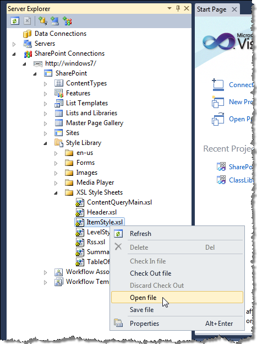The height and width of the screenshot is (344, 257).
Task: Click the Connect to Server toolbar icon
Action: [x=55, y=21]
